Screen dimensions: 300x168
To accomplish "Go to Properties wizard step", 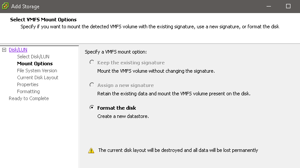I will click(27, 84).
